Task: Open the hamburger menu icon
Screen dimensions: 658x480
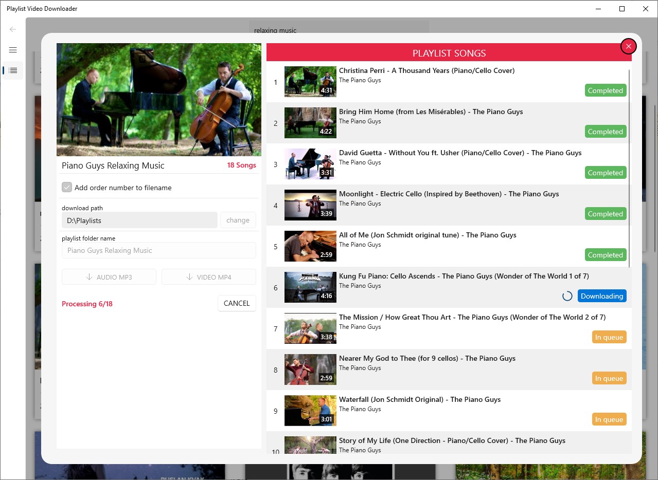Action: (x=13, y=50)
